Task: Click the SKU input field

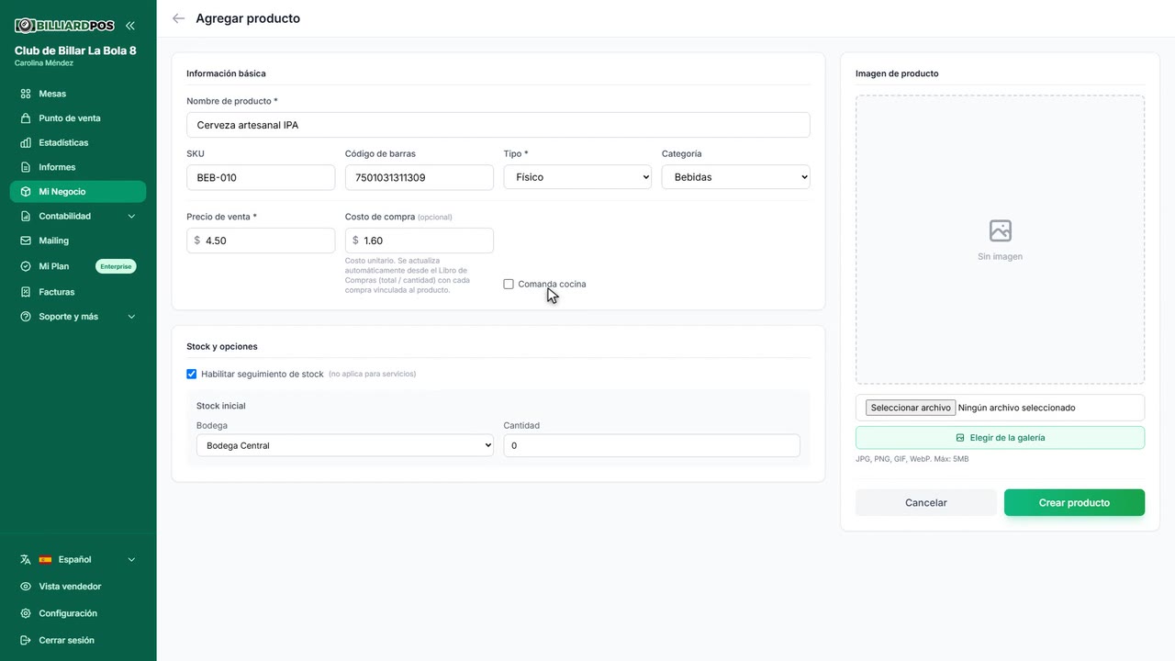Action: [261, 177]
